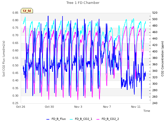The height and width of the screenshot is (124, 166).
Task: Click the 460 right axis value
Action: 155,32
